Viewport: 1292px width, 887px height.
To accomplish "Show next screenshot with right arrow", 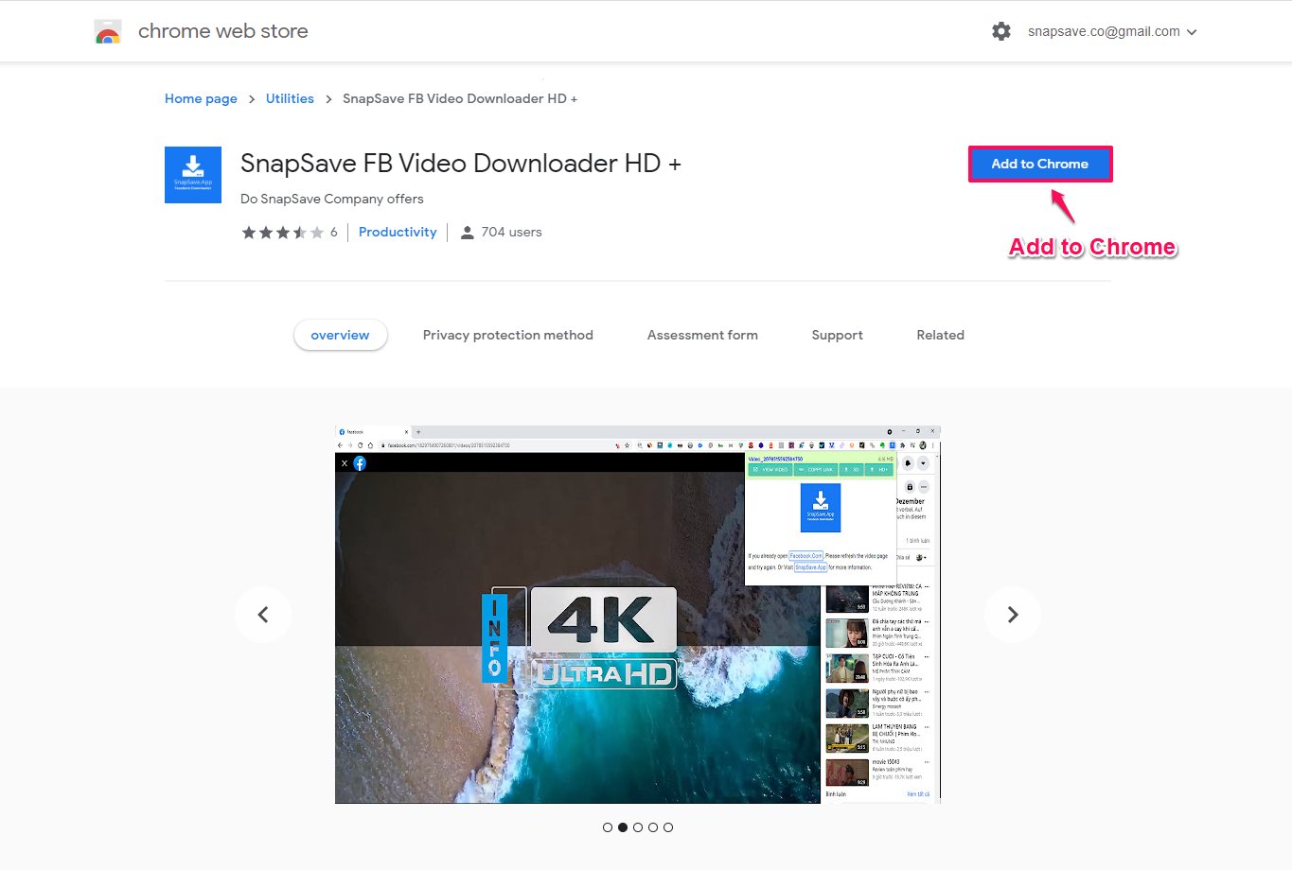I will pos(1013,615).
